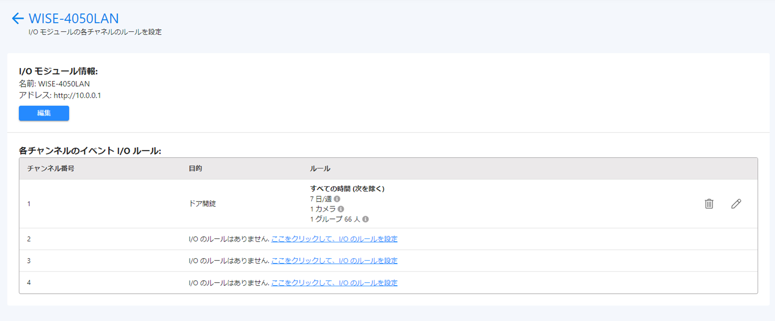Screen dimensions: 775x321
Task: Click the チャンネル番号 column header
Action: [x=51, y=168]
